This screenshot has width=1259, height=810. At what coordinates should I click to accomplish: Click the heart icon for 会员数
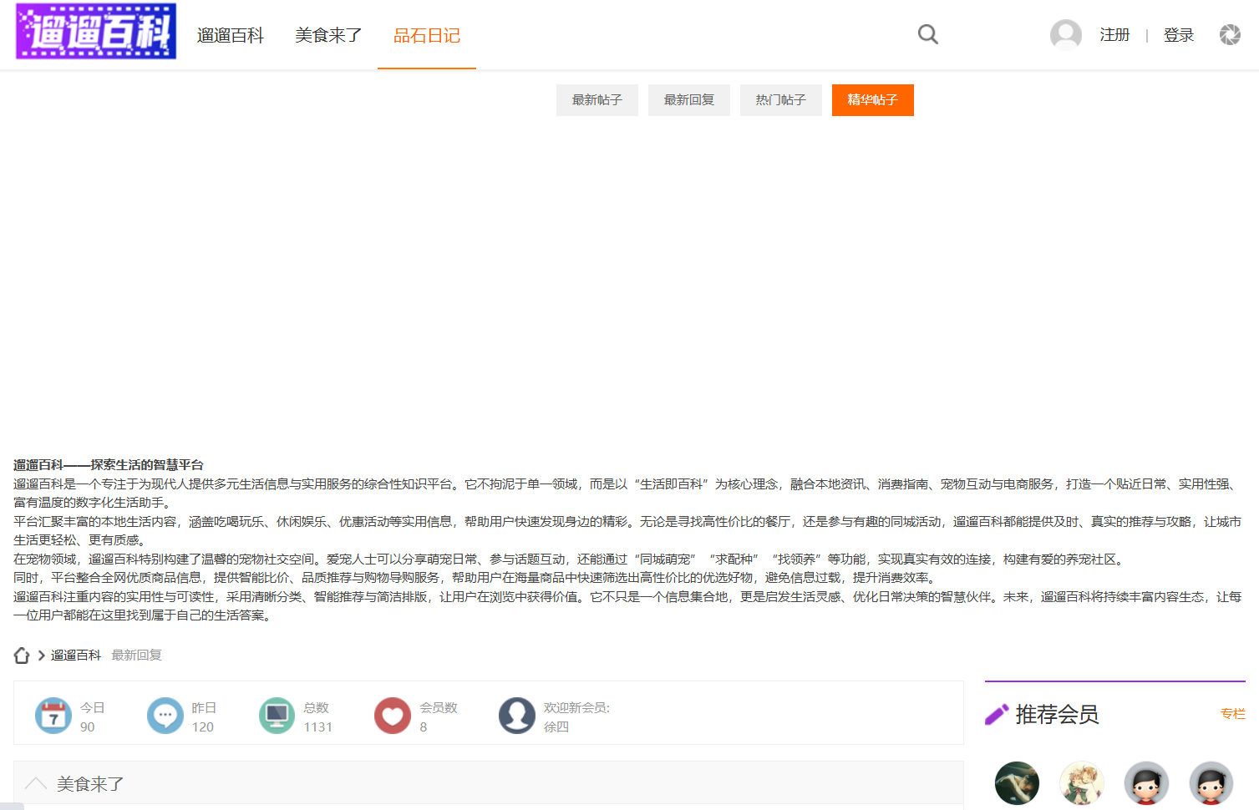coord(393,716)
